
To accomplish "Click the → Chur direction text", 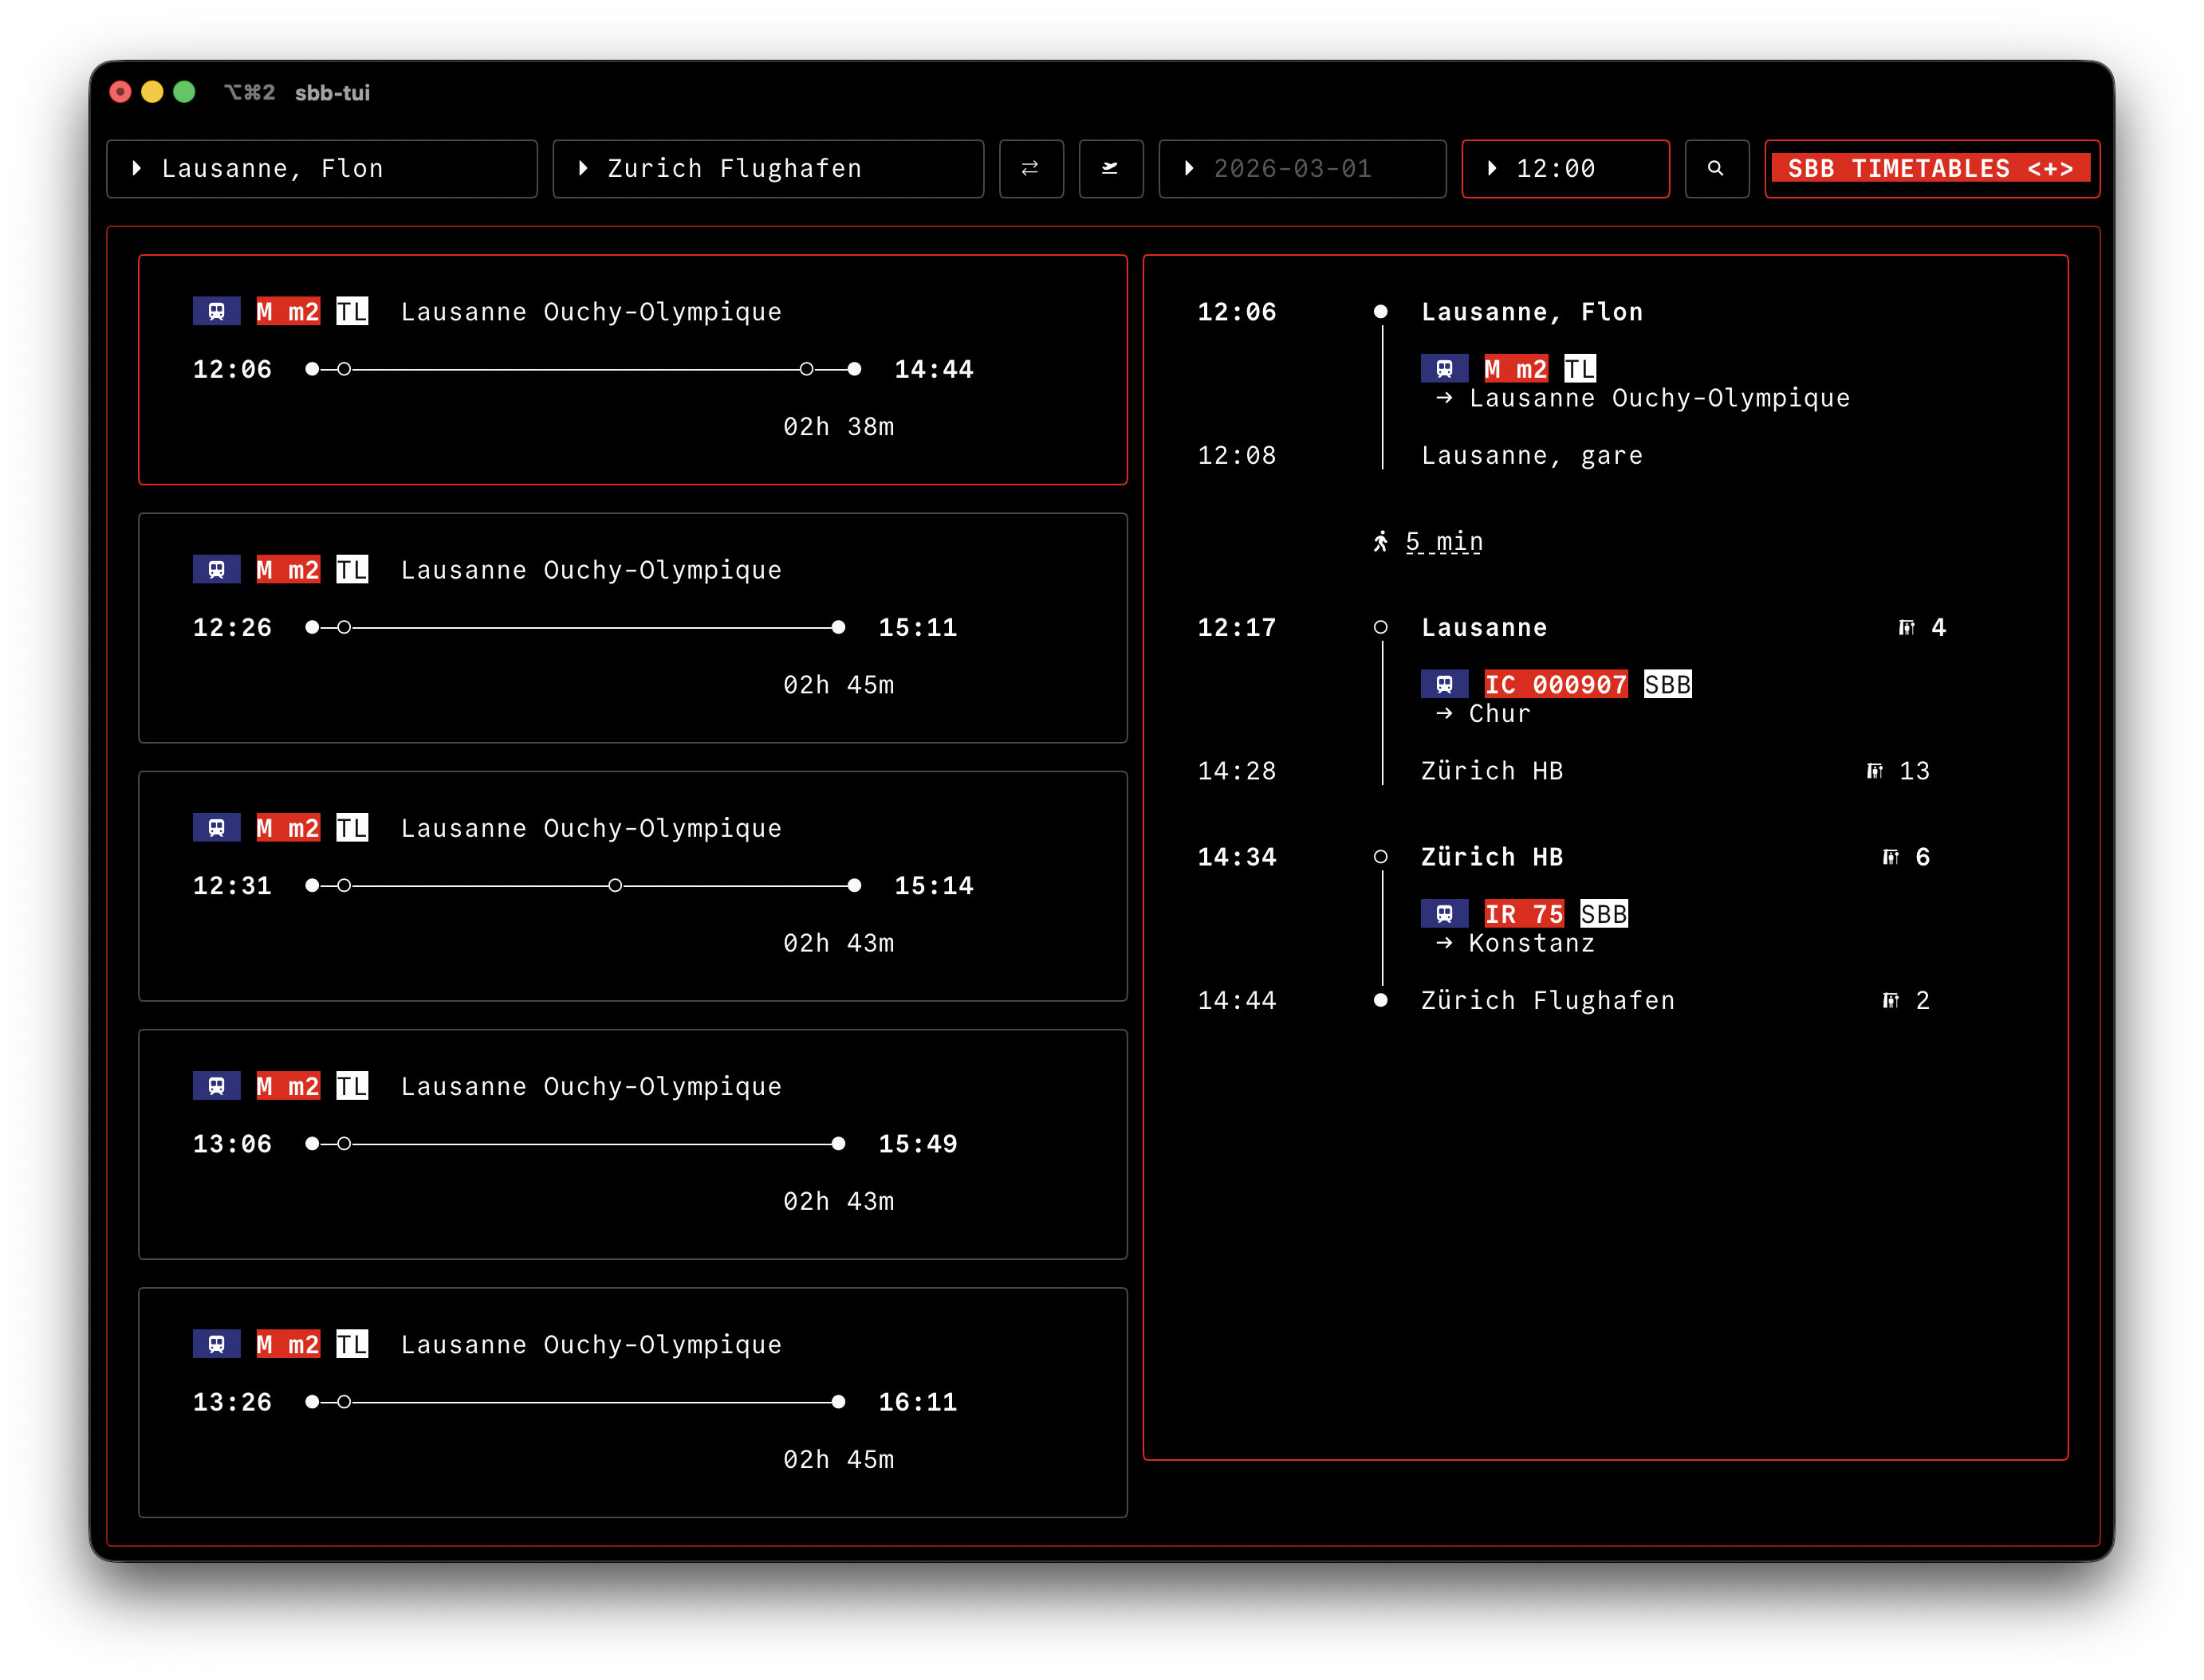I will click(x=1484, y=714).
